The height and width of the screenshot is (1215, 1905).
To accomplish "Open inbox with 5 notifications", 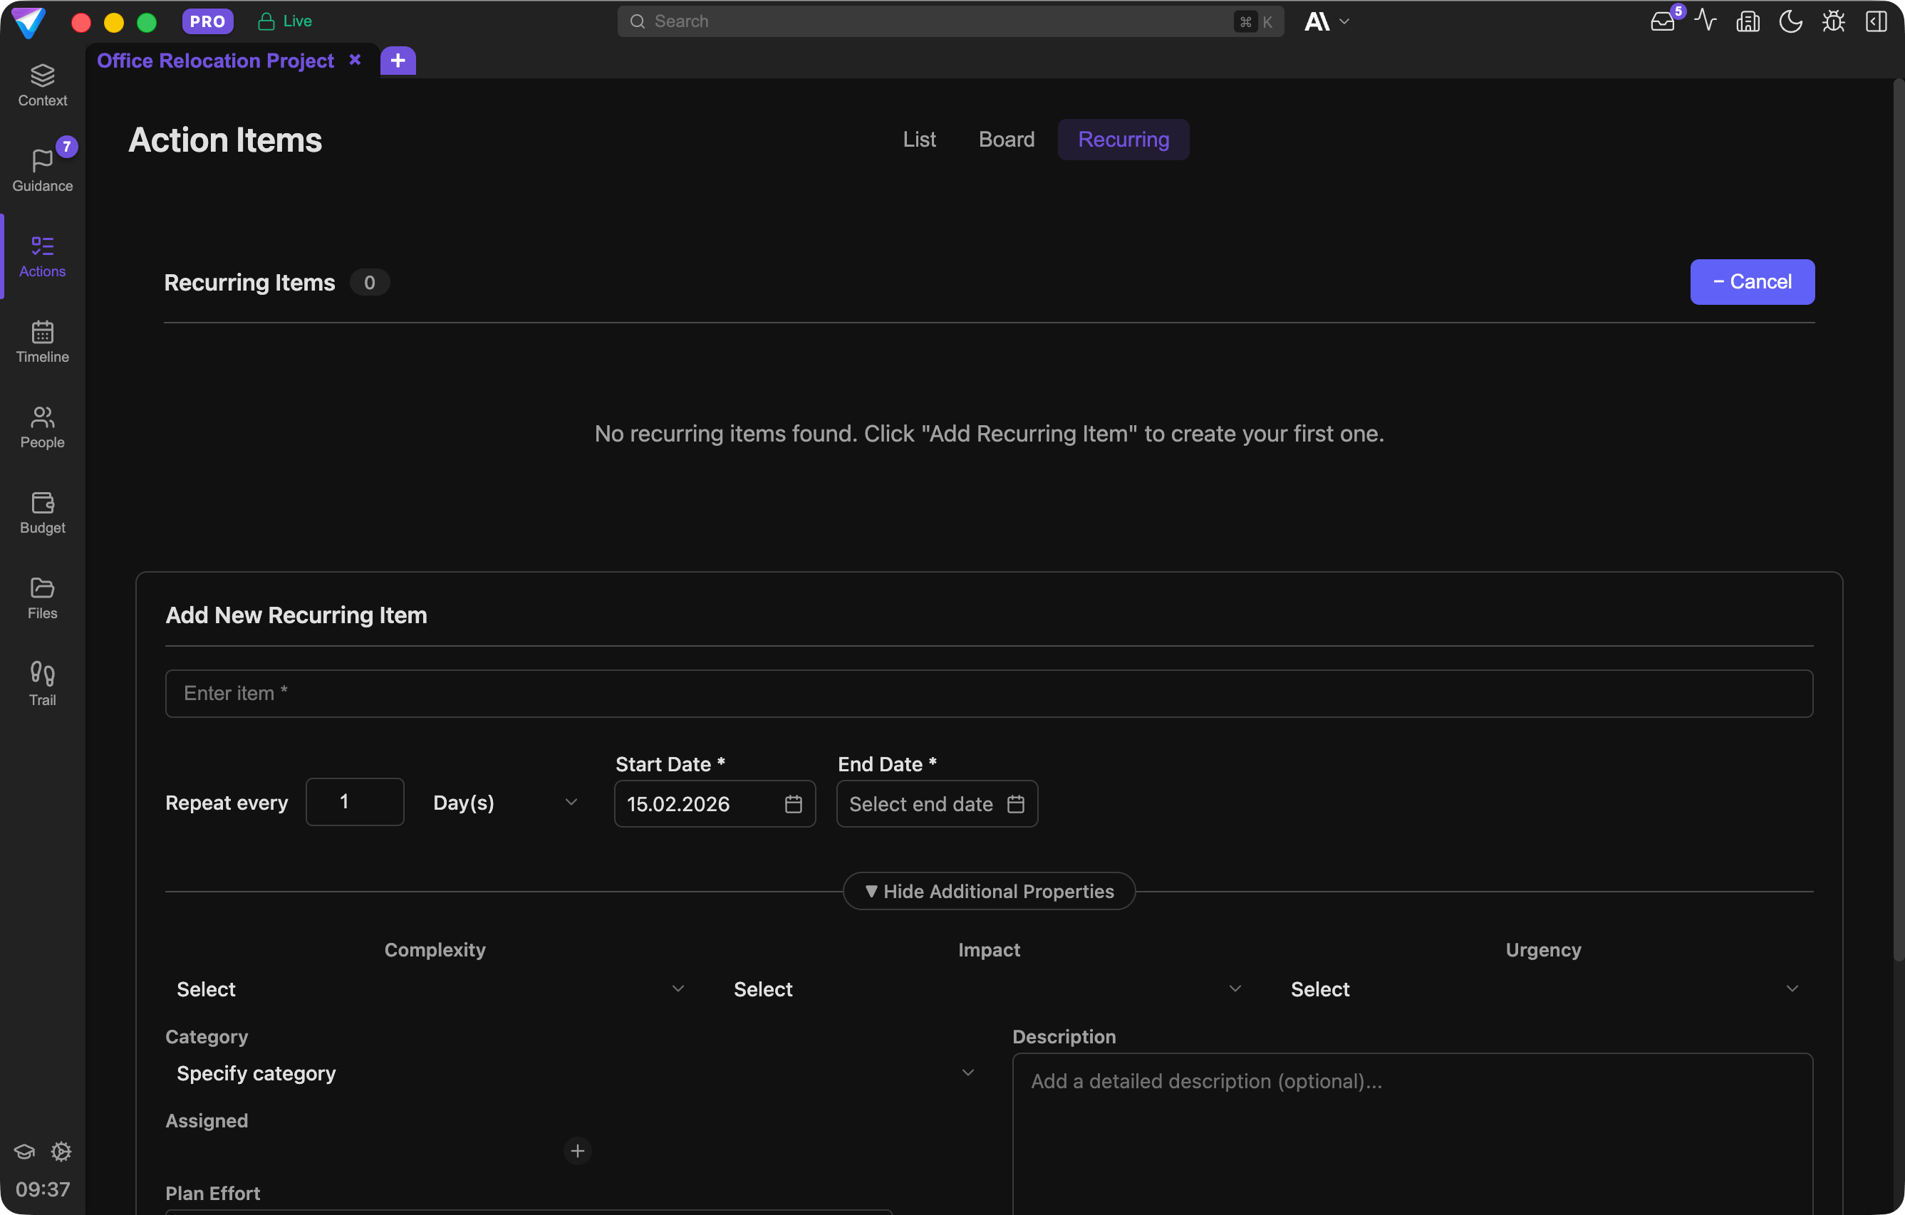I will [x=1662, y=21].
